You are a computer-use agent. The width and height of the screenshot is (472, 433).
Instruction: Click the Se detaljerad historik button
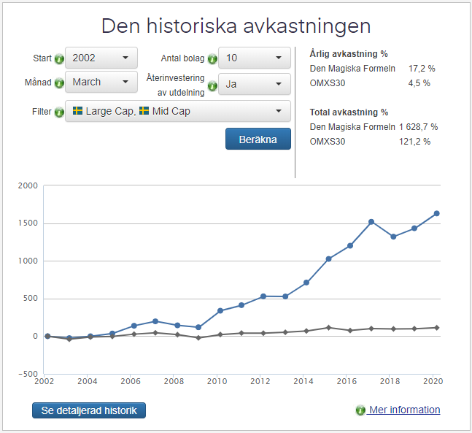click(x=89, y=410)
